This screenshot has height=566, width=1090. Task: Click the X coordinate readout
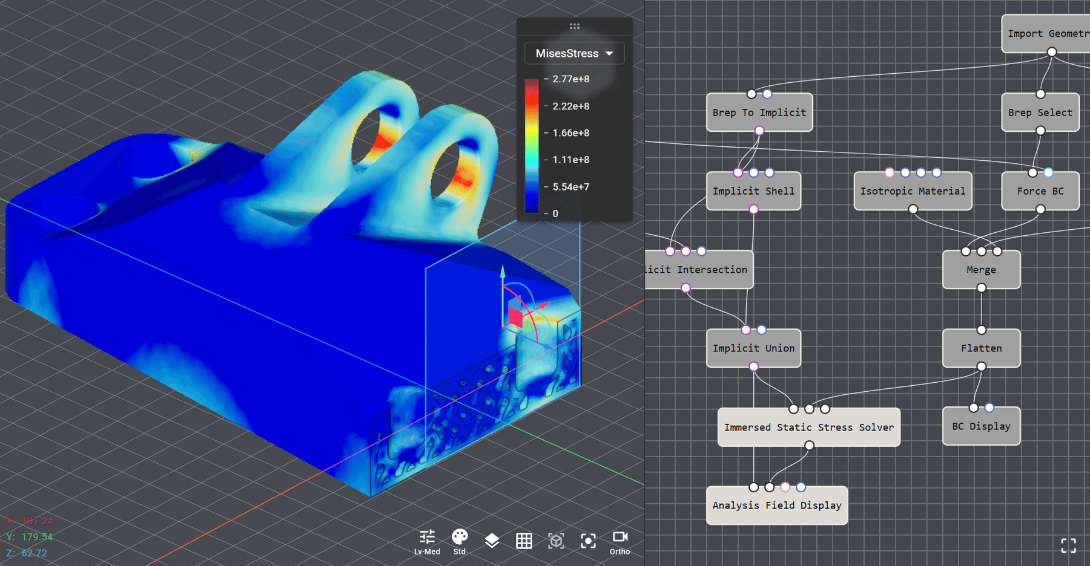pyautogui.click(x=30, y=521)
